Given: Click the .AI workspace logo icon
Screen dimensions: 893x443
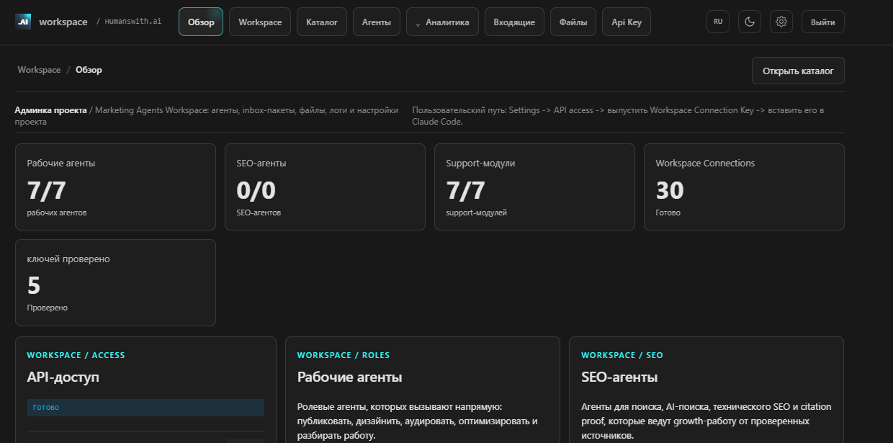Looking at the screenshot, I should pos(23,22).
